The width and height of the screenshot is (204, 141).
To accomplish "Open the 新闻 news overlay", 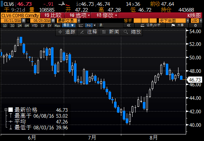I will coord(110,32).
